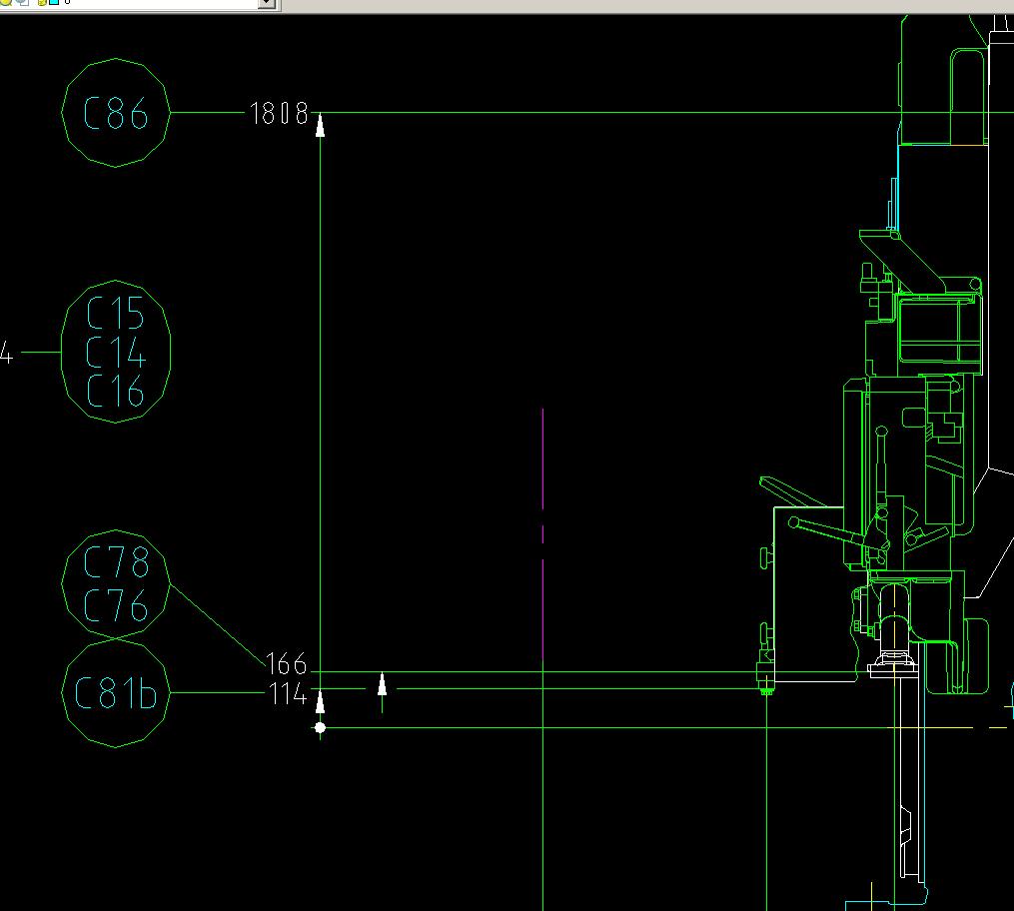Pick the arrowhead below the 1808 dimension

click(320, 126)
